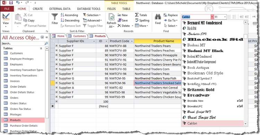Click the navigation pane scroll up arrow
The height and width of the screenshot is (135, 260).
point(47,49)
